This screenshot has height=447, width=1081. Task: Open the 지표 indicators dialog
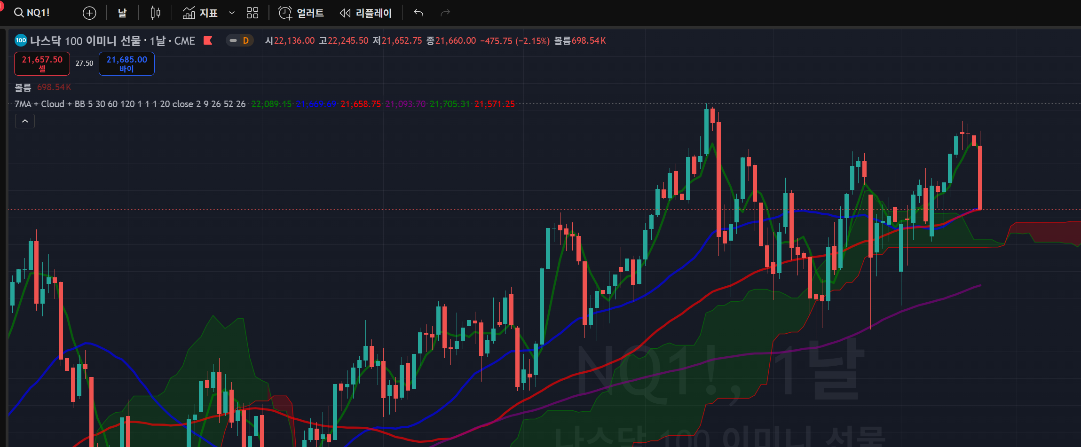pos(200,13)
